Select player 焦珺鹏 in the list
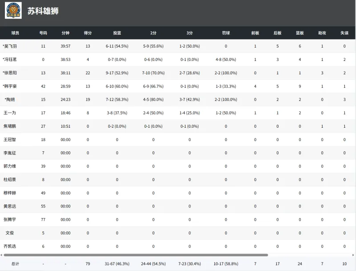The width and height of the screenshot is (356, 271). [x=10, y=126]
